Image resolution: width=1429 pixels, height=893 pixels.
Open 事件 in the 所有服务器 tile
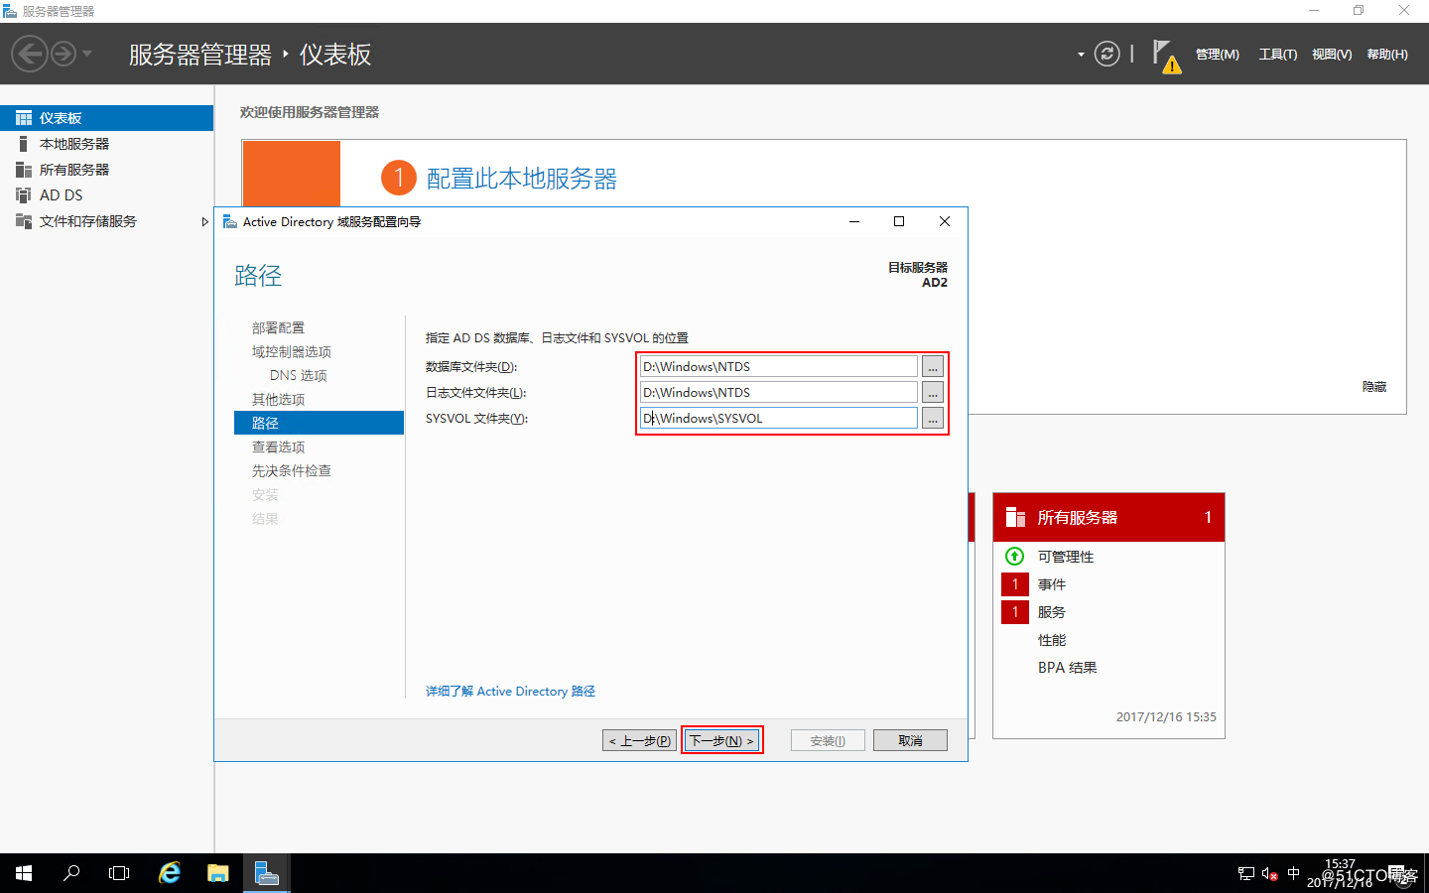point(1052,584)
